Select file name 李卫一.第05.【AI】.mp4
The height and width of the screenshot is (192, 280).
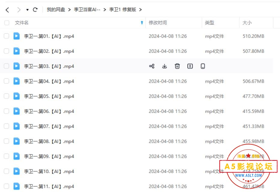49,96
